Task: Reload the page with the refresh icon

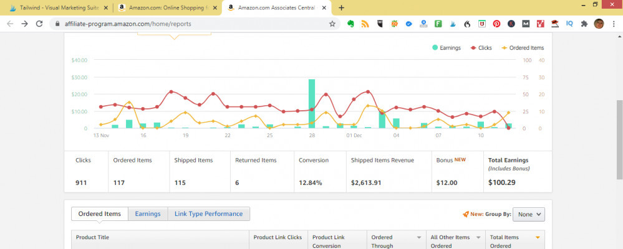Action: [39, 24]
